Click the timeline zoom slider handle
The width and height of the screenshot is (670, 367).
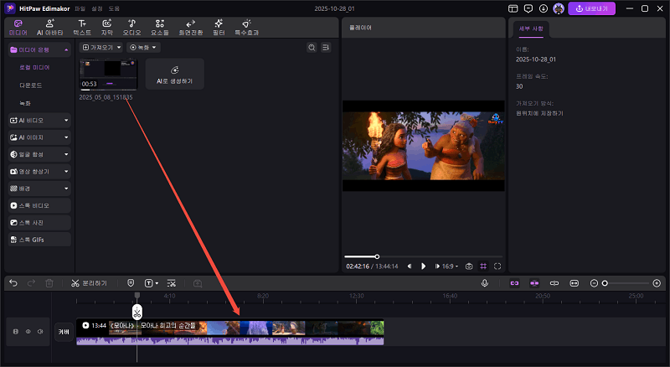(605, 283)
